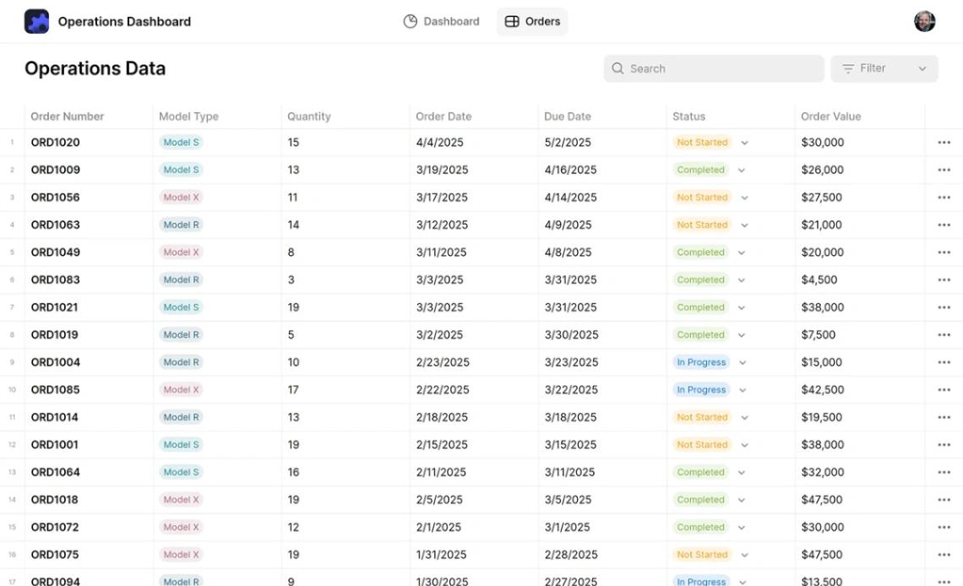Open the user profile avatar
The height and width of the screenshot is (586, 963).
924,21
